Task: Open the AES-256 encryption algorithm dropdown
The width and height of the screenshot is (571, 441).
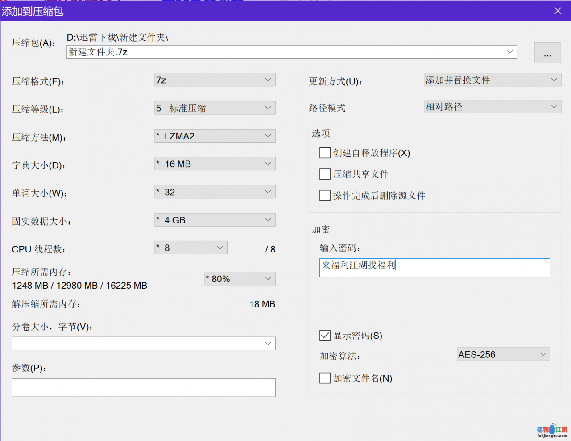Action: [x=503, y=354]
